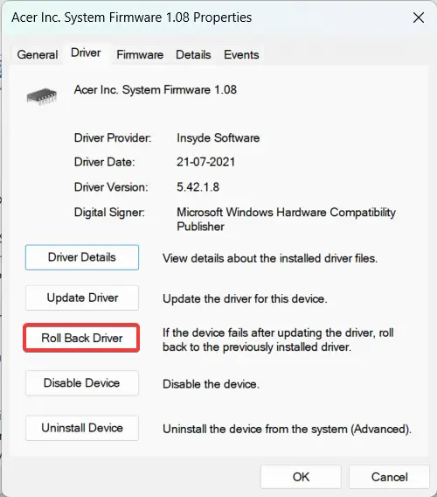
Task: Switch to the General tab
Action: (38, 54)
